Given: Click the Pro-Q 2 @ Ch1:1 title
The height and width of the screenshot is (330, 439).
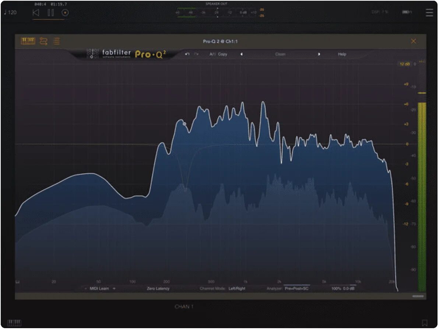Looking at the screenshot, I should pyautogui.click(x=220, y=41).
